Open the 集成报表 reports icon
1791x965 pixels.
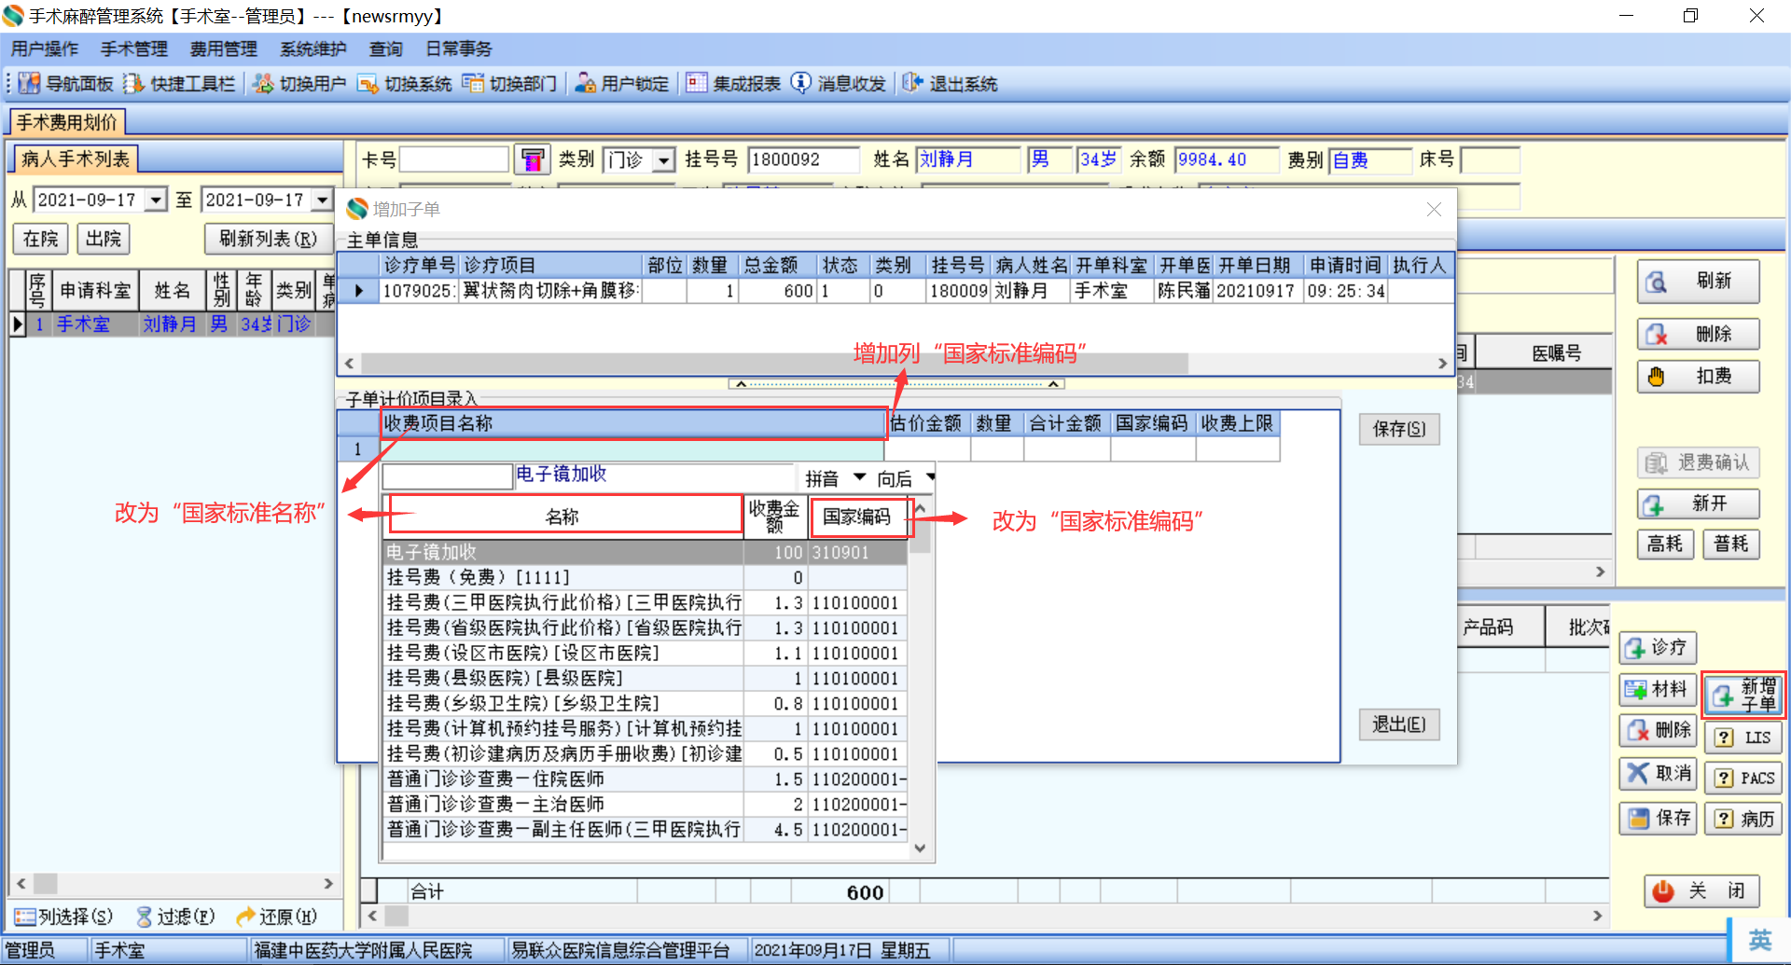(696, 84)
